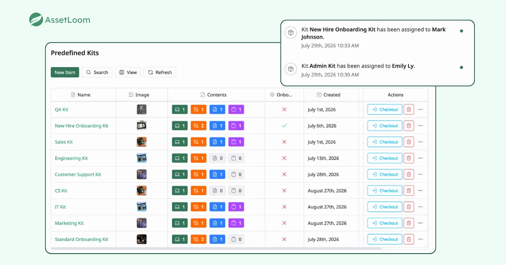Open the View column options
This screenshot has width=506, height=265.
pos(128,72)
